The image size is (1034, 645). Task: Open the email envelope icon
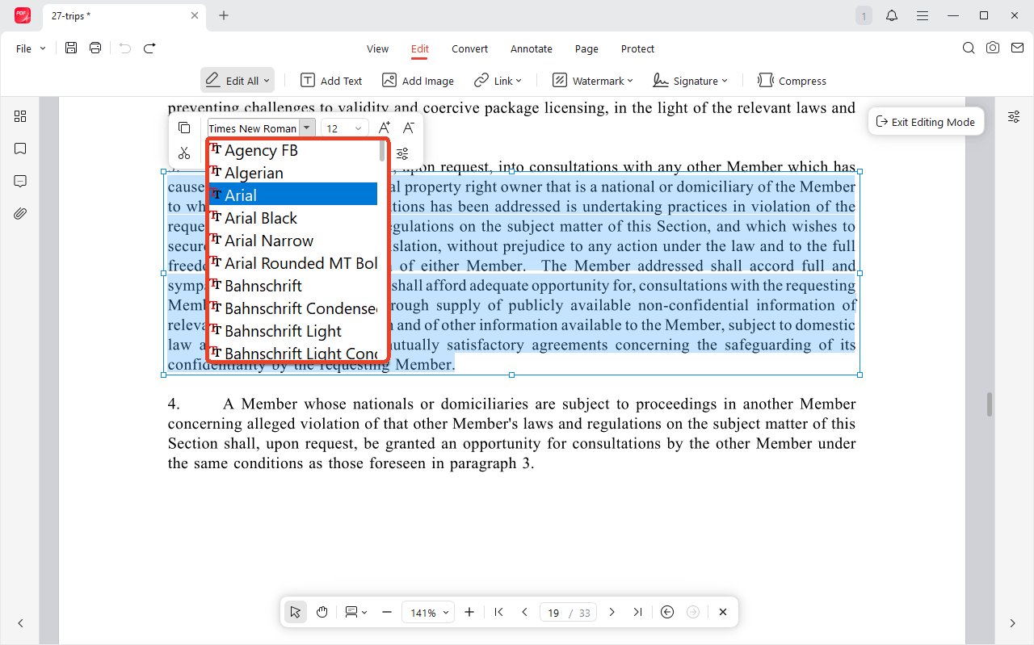1015,48
